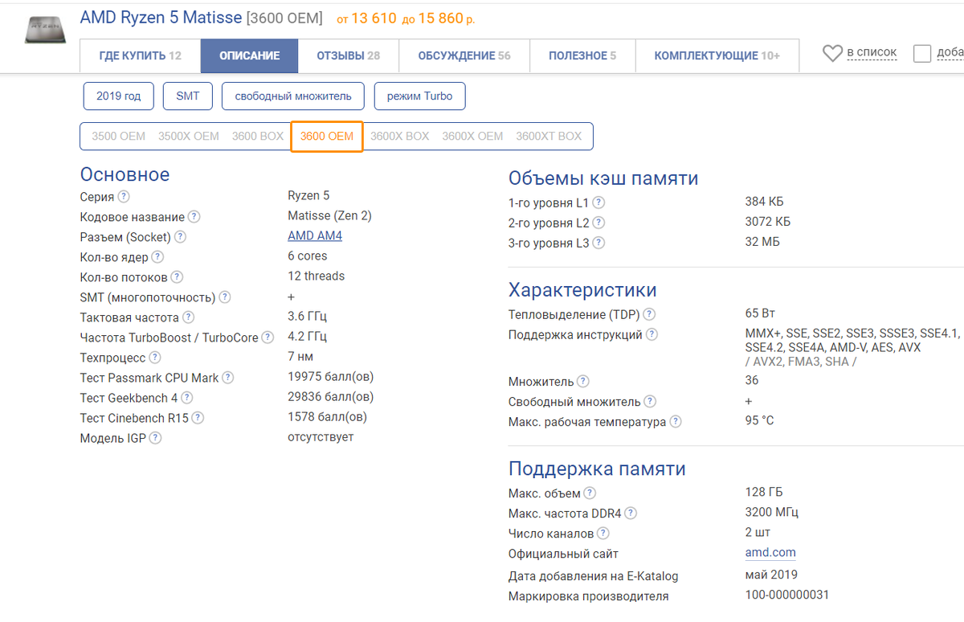Choose the 3600X BOX variant
The height and width of the screenshot is (622, 964).
400,137
